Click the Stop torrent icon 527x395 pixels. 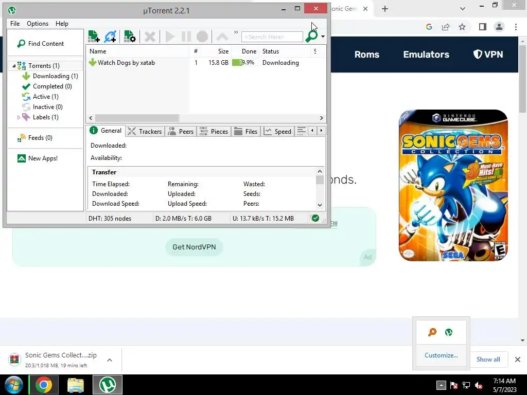click(202, 37)
